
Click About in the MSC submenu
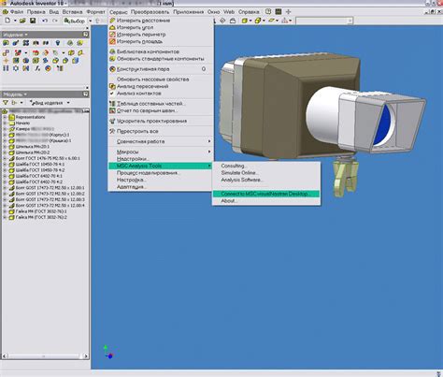[x=266, y=201]
